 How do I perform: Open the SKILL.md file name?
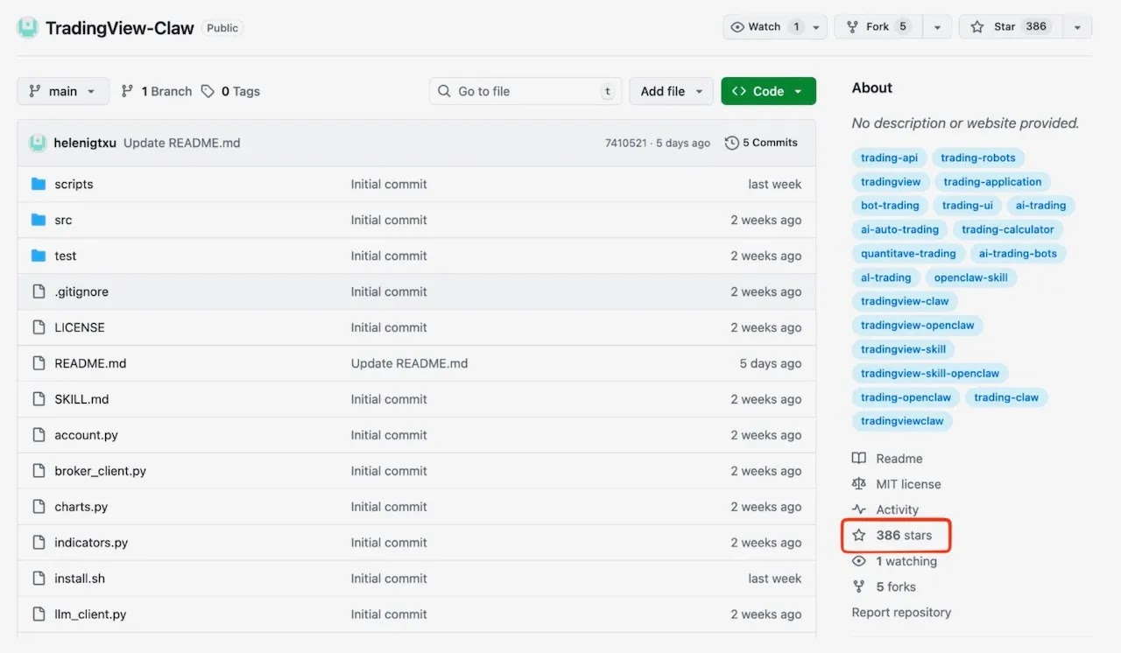click(81, 399)
